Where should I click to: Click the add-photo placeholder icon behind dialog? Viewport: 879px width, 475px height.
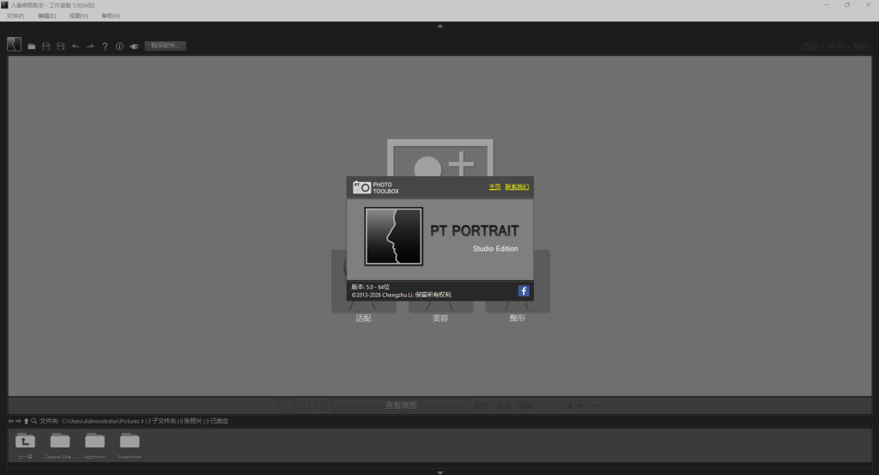[440, 158]
